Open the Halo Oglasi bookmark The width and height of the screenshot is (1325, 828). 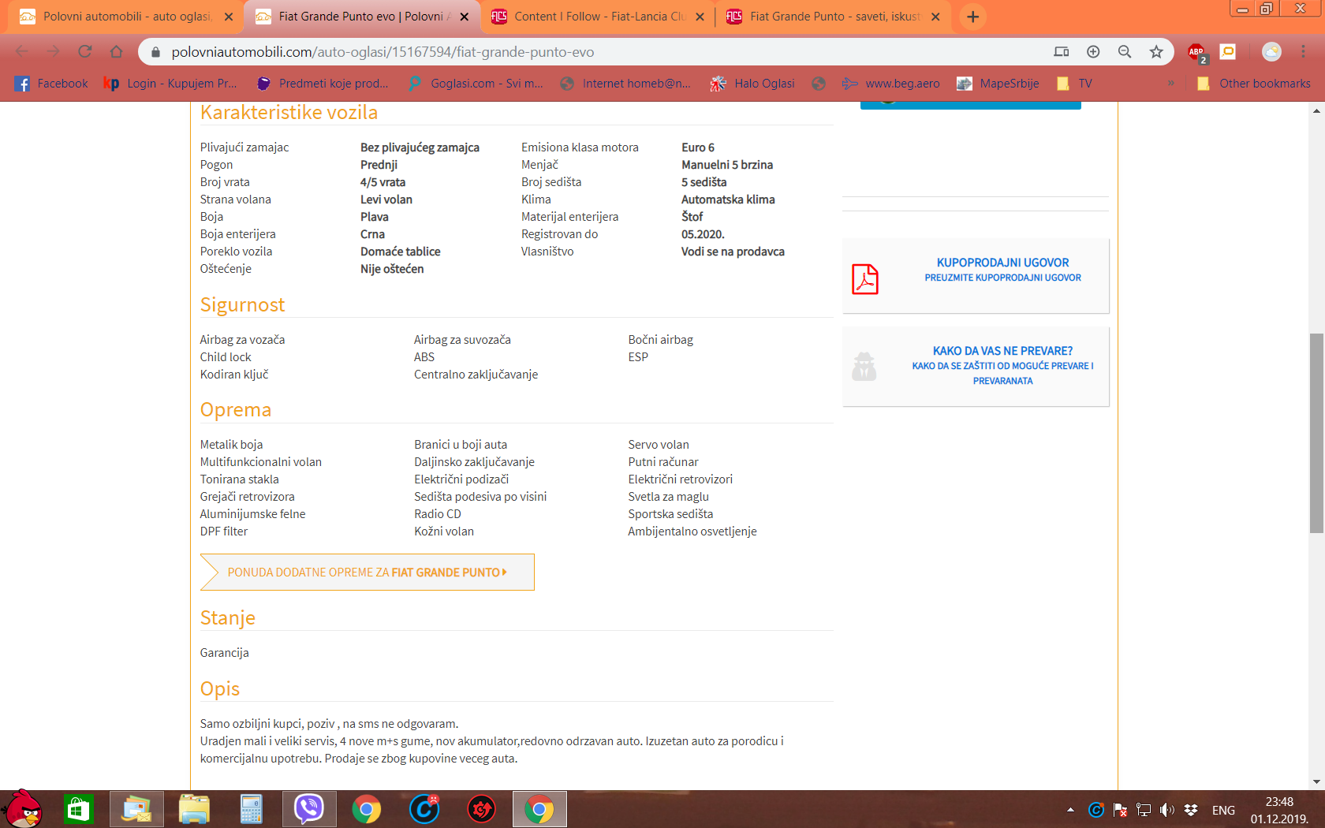[x=752, y=83]
